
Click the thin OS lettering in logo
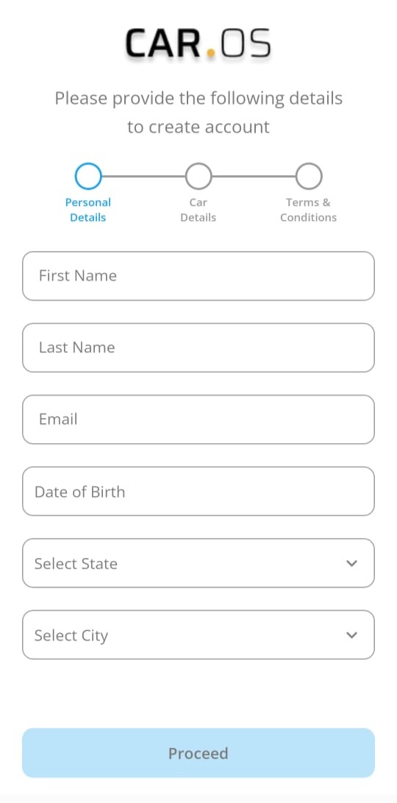click(245, 43)
